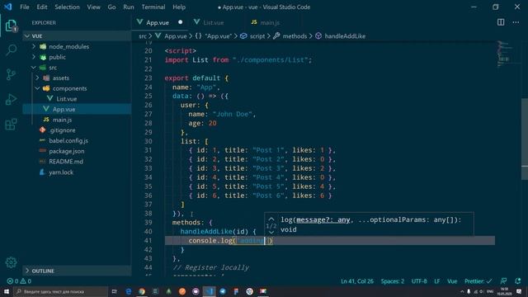Click Ln 41, Col 26 status item
Viewport: 528px width, 297px height.
[357, 281]
